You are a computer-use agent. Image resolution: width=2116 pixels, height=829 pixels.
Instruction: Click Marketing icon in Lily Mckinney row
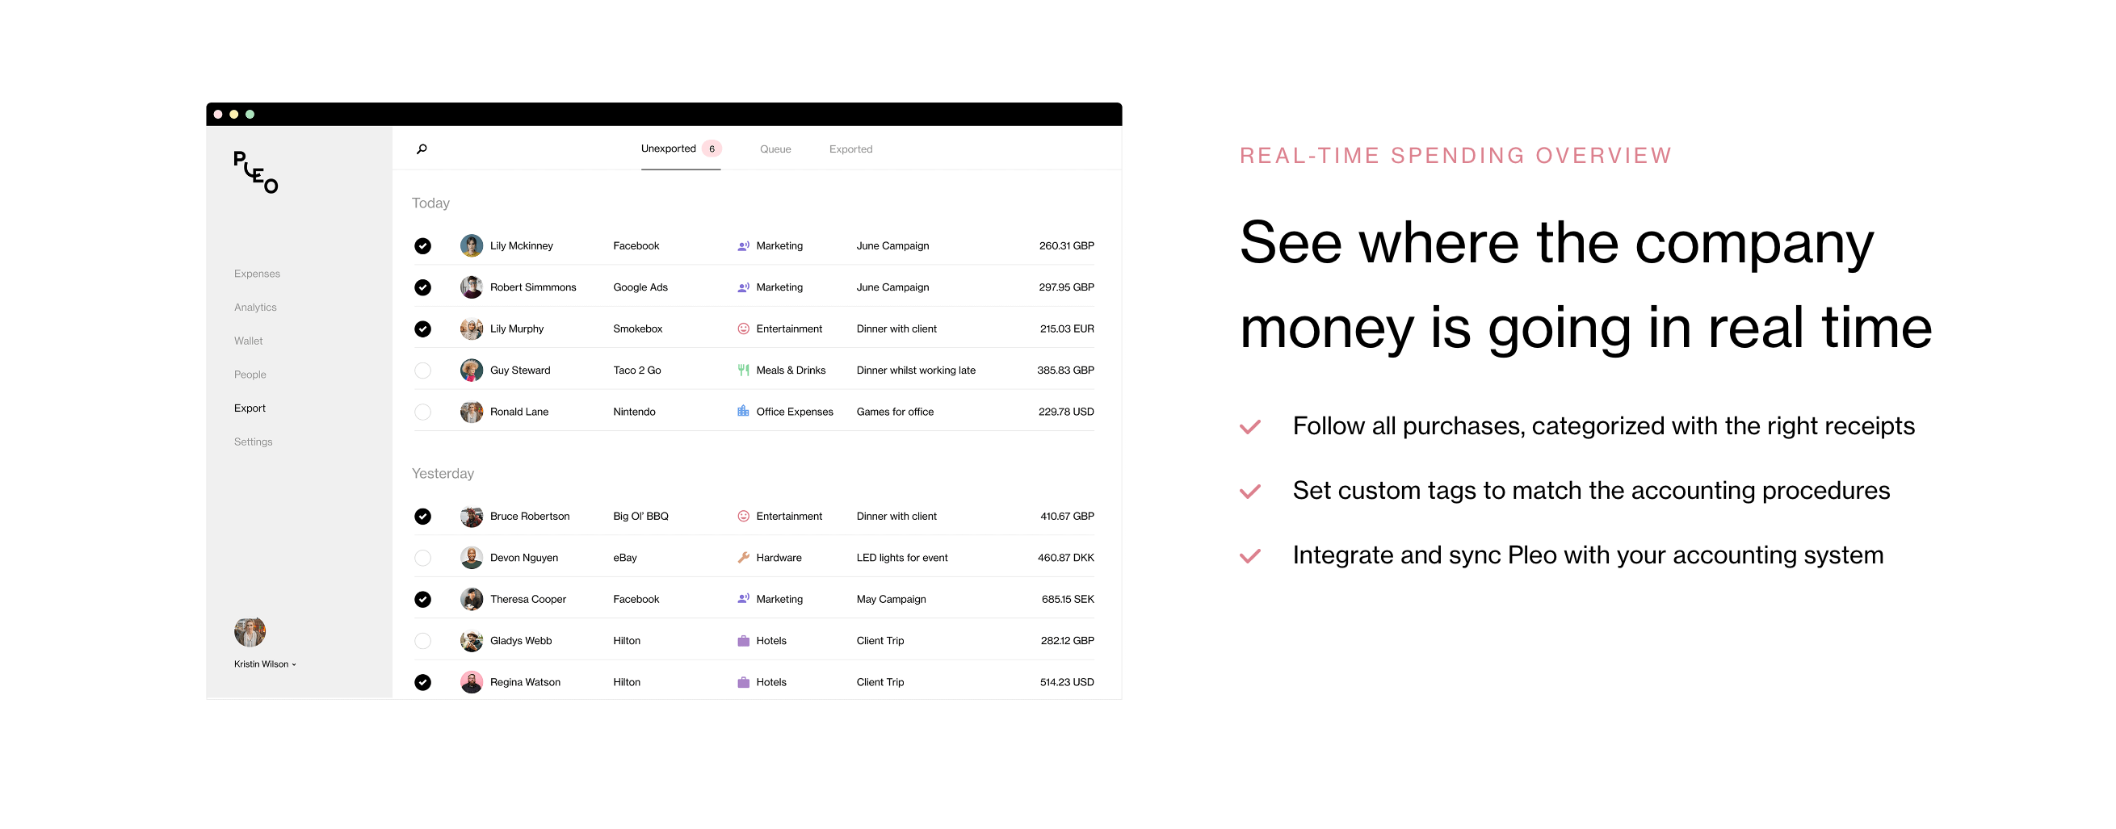(x=743, y=246)
